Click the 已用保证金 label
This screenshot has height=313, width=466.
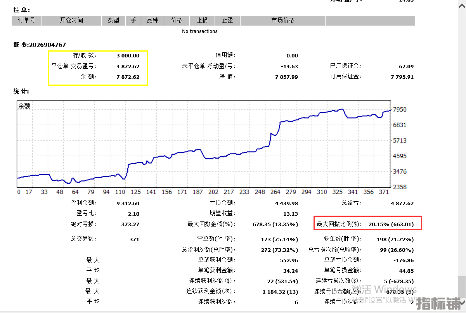[x=346, y=66]
